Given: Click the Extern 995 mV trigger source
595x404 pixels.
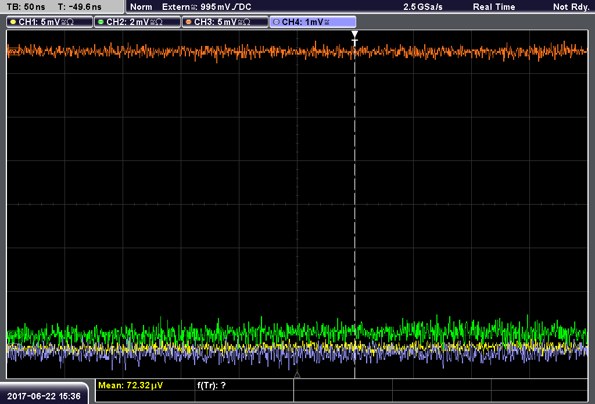Looking at the screenshot, I should coord(206,7).
